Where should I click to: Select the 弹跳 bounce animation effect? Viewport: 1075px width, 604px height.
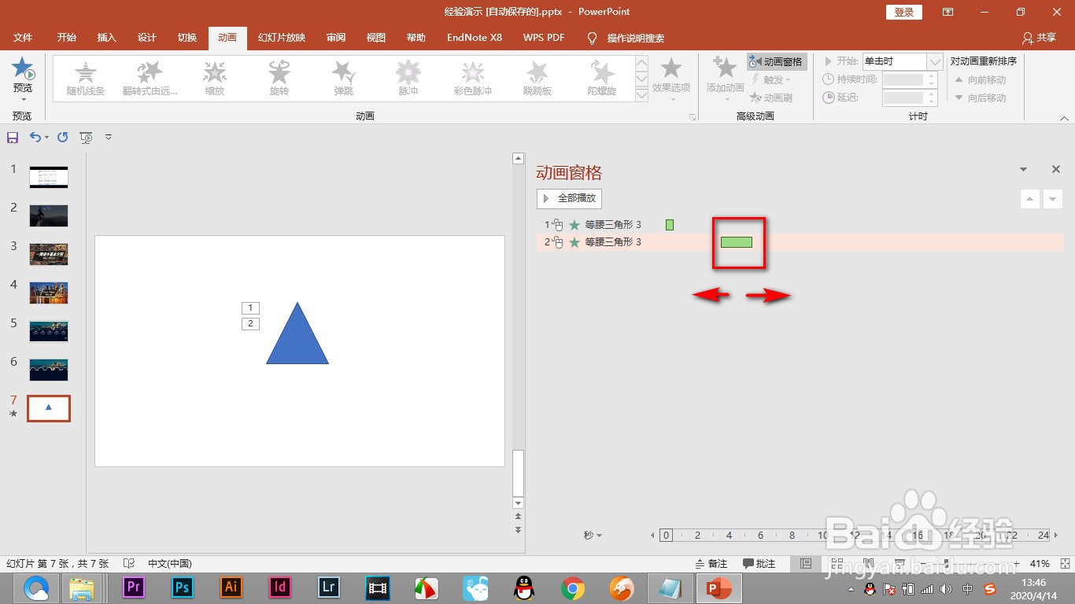pos(344,79)
